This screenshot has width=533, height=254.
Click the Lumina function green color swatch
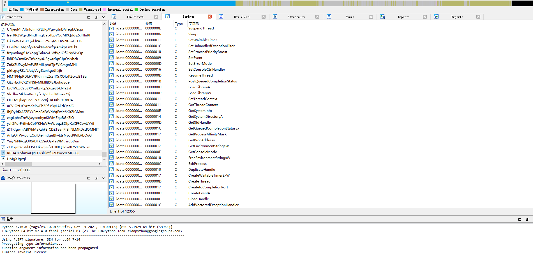[136, 10]
